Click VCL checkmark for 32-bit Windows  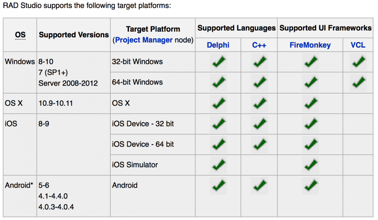click(358, 62)
